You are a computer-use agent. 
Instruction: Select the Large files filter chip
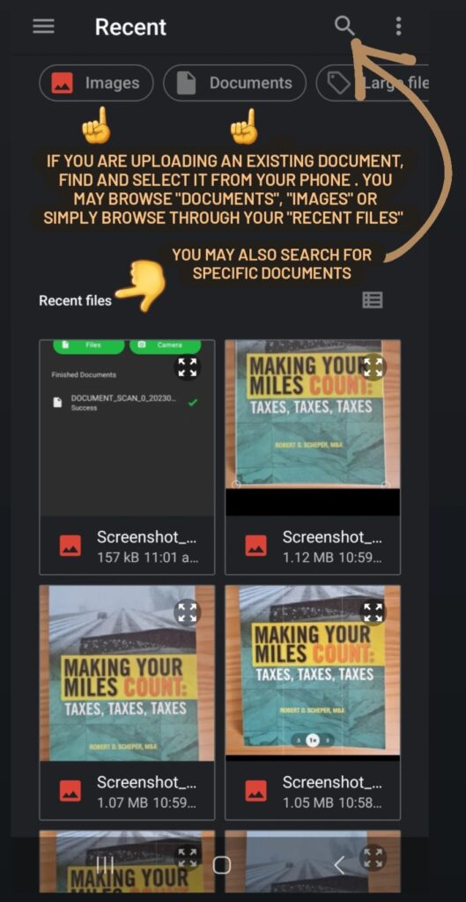coord(373,84)
